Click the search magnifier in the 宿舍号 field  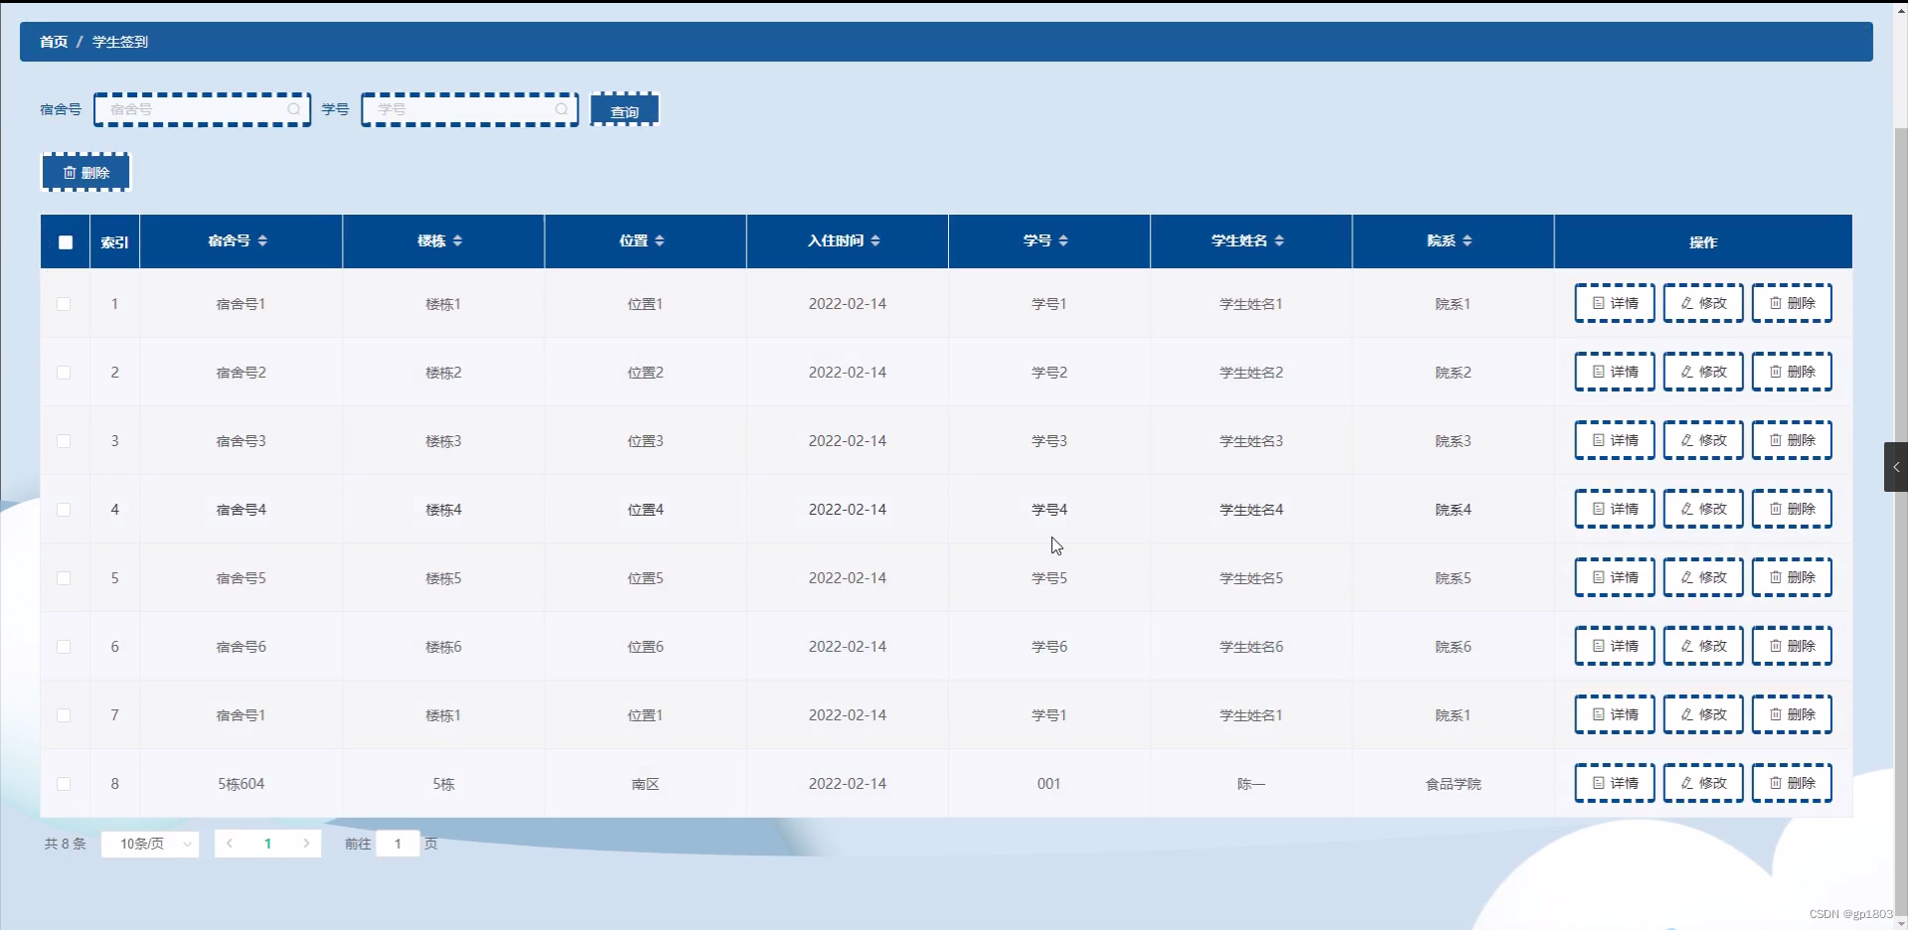[x=292, y=109]
